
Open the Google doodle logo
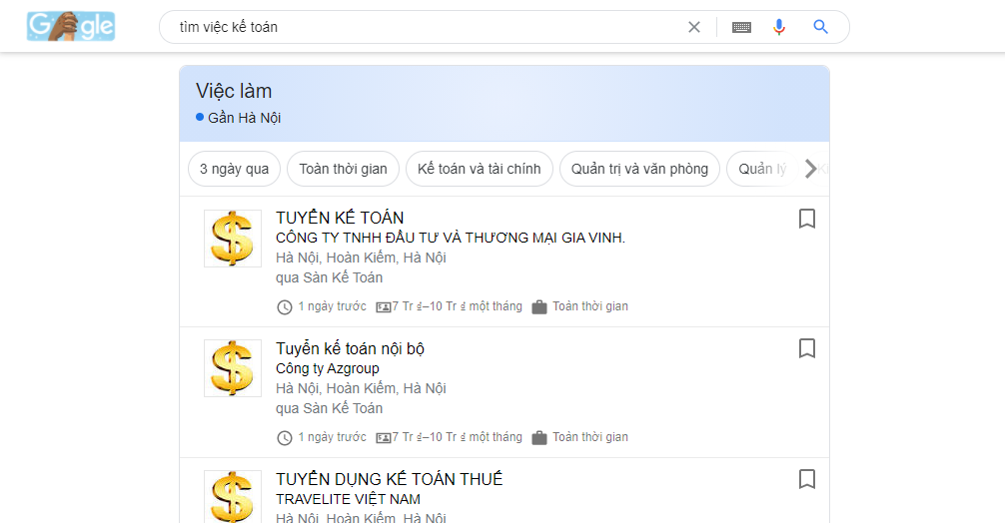click(x=71, y=26)
